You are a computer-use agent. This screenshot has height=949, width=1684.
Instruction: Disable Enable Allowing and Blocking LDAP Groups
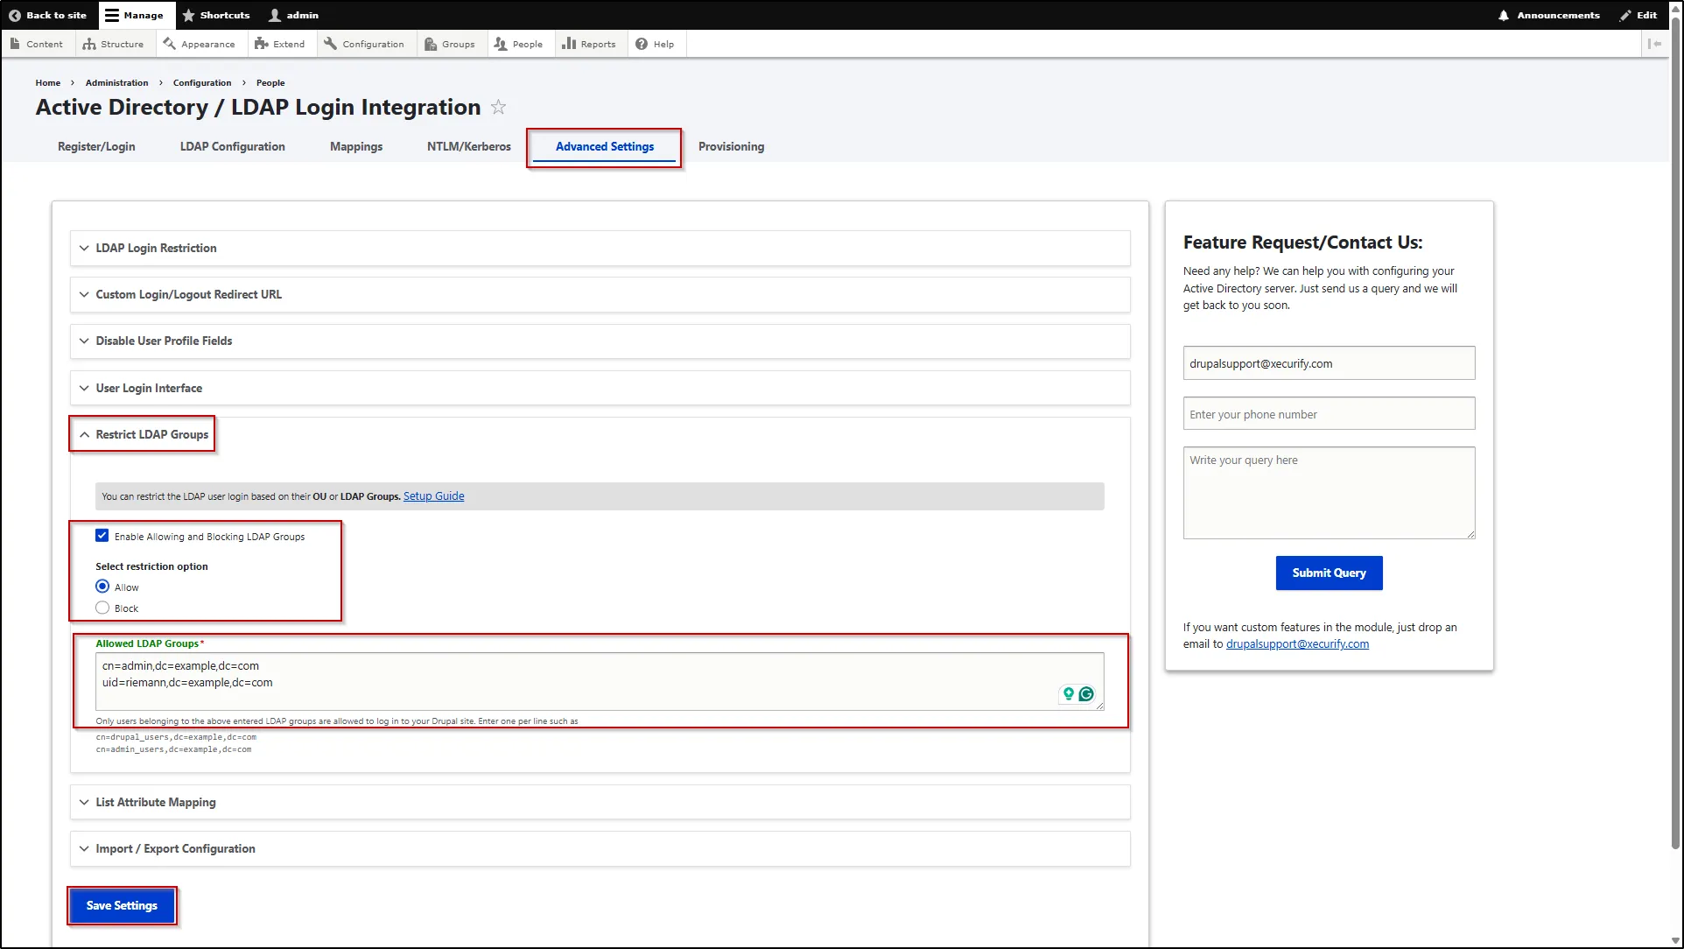click(102, 535)
